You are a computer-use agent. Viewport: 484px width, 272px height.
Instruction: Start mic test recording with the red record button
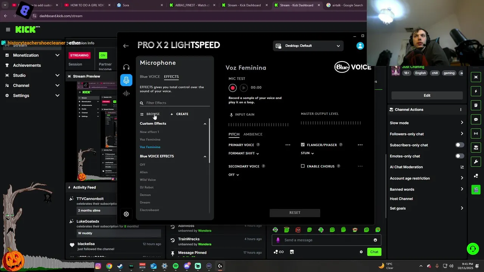click(233, 88)
